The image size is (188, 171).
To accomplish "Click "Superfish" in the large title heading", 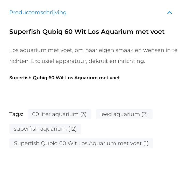I will 25,32.
